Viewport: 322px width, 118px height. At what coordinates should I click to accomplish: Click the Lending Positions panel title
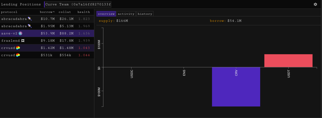click(21, 4)
